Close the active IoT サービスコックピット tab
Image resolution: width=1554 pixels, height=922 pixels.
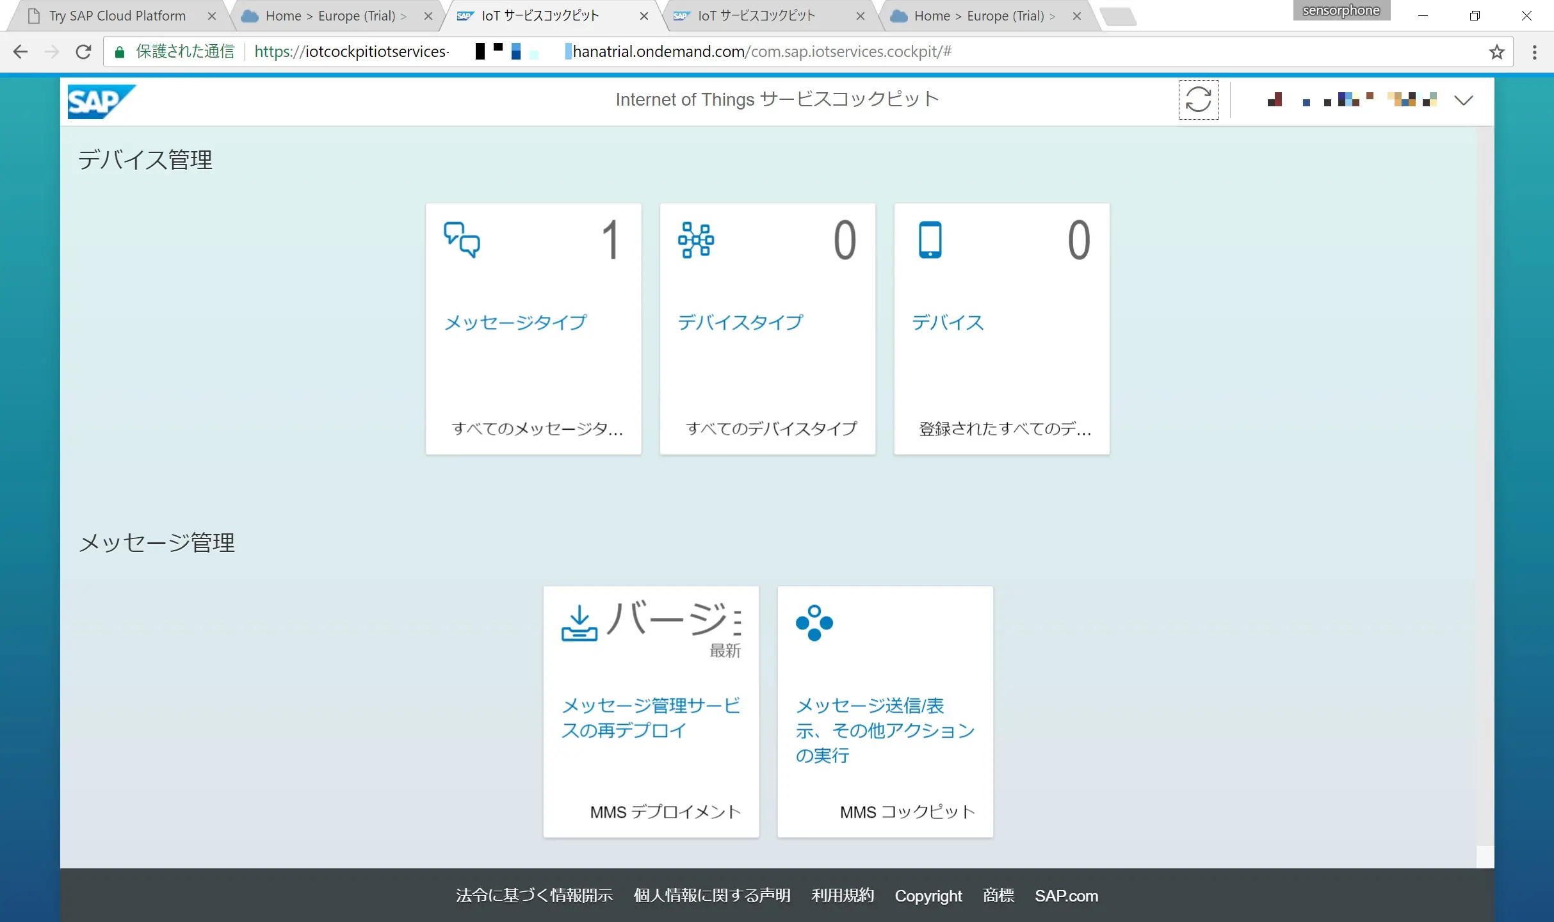click(644, 16)
